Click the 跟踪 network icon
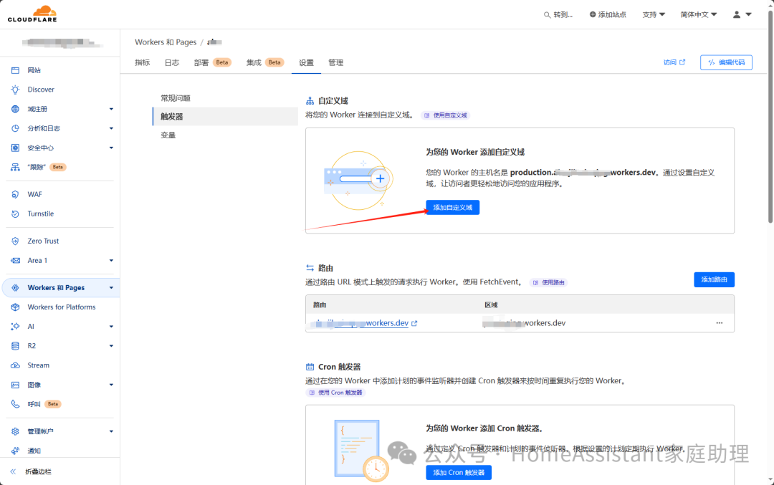The image size is (774, 485). (x=15, y=167)
